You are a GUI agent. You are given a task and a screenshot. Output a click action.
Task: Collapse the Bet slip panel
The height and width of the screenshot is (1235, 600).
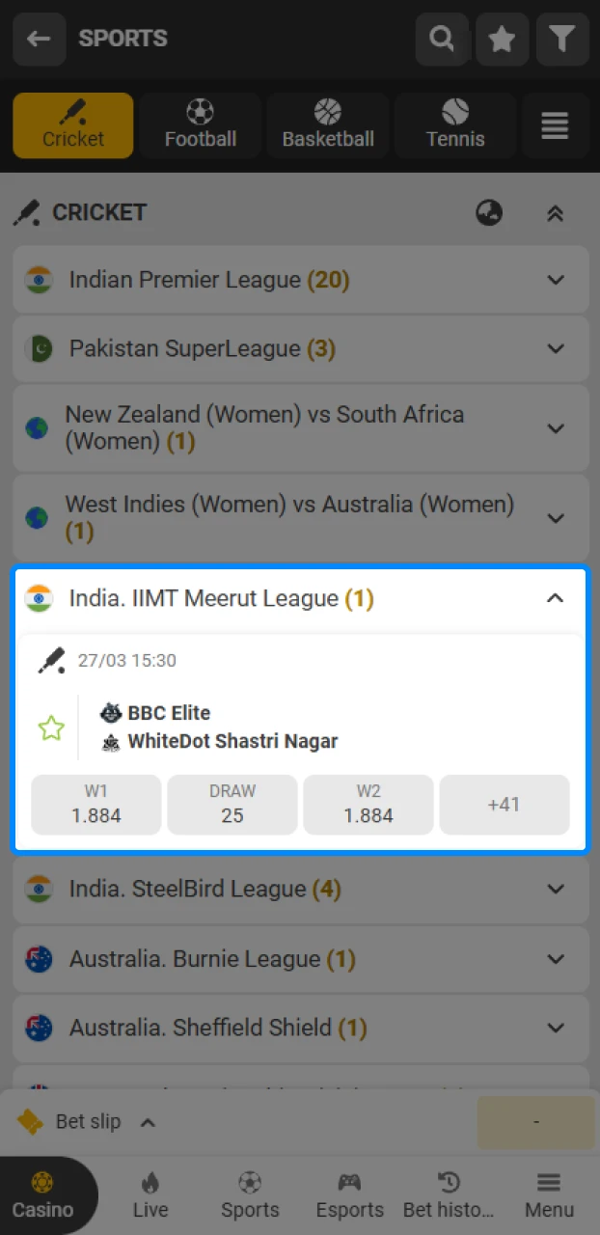148,1122
